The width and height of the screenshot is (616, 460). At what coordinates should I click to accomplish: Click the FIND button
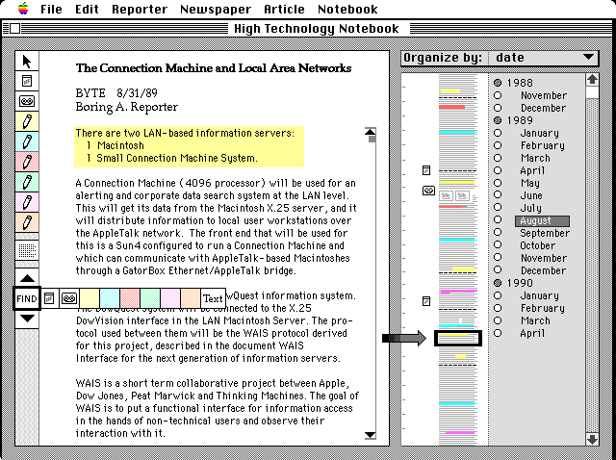pos(27,298)
